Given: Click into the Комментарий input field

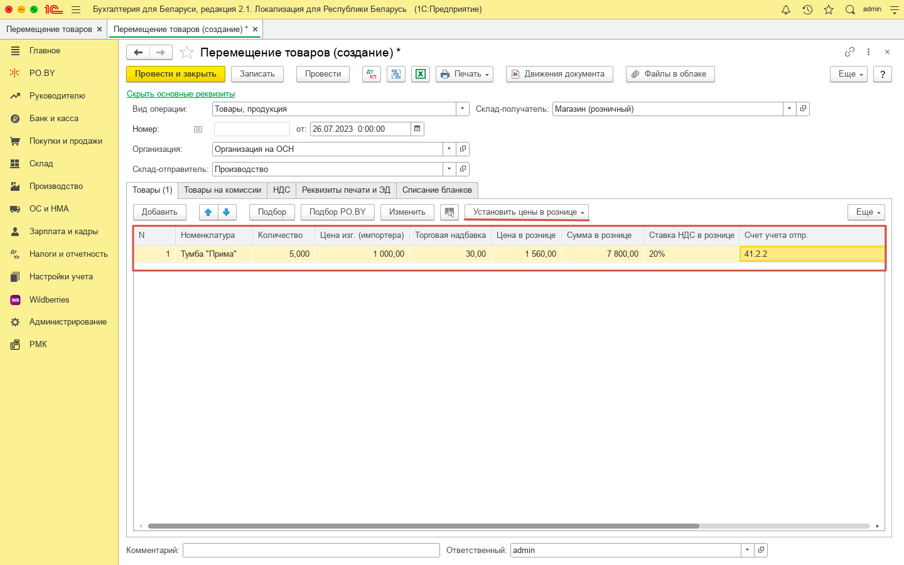Looking at the screenshot, I should pyautogui.click(x=311, y=551).
